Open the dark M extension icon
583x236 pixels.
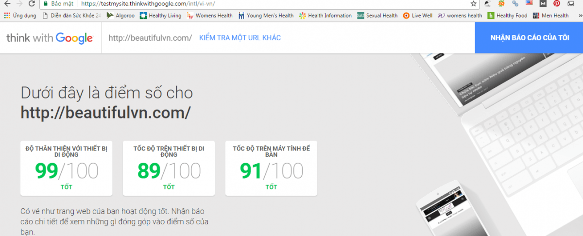click(543, 3)
